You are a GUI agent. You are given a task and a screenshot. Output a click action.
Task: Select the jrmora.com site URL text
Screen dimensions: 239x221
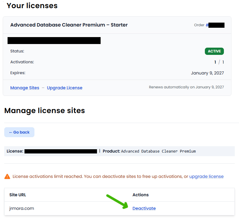pos(22,208)
